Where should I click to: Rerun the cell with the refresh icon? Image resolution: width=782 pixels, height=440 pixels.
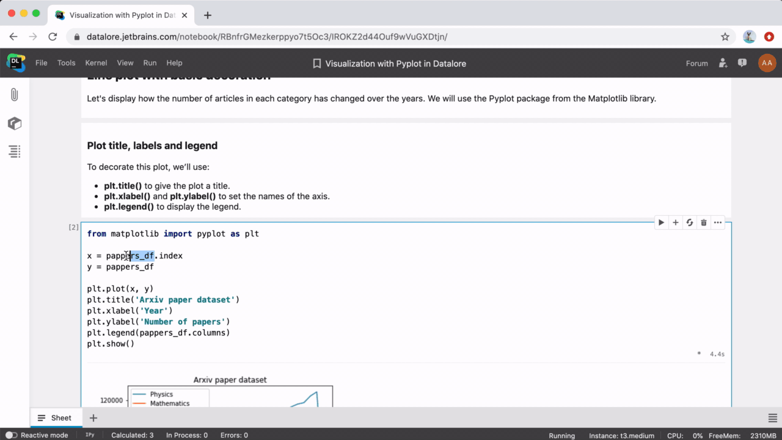coord(689,222)
